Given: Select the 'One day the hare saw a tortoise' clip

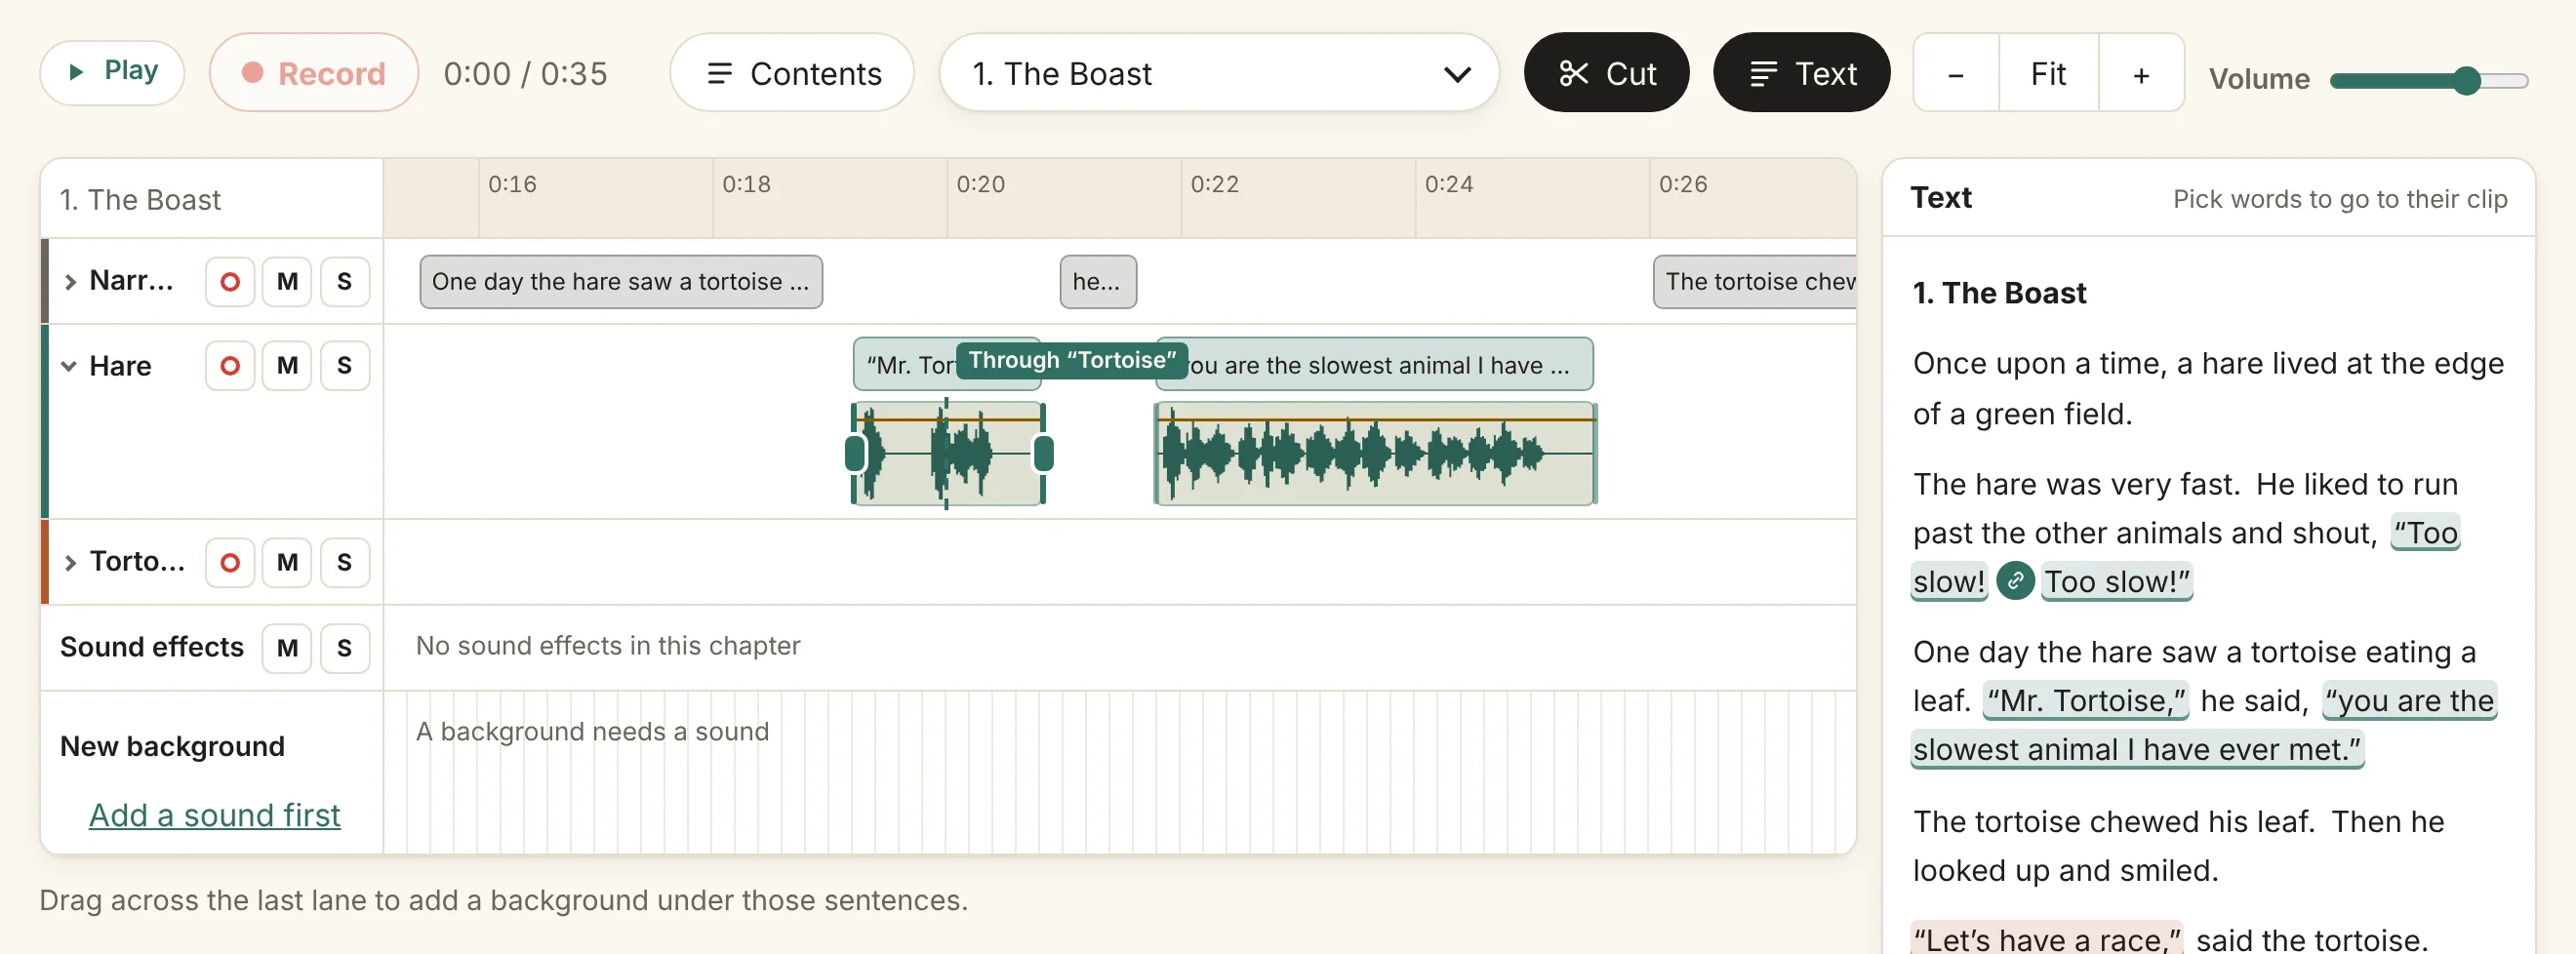Looking at the screenshot, I should tap(620, 282).
